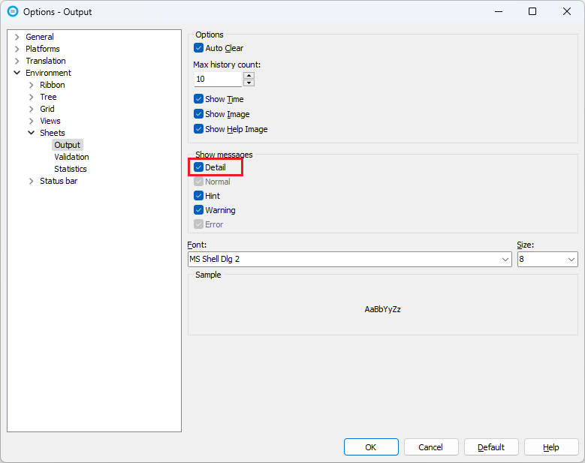This screenshot has width=585, height=463.
Task: Expand the Status bar node
Action: [32, 181]
